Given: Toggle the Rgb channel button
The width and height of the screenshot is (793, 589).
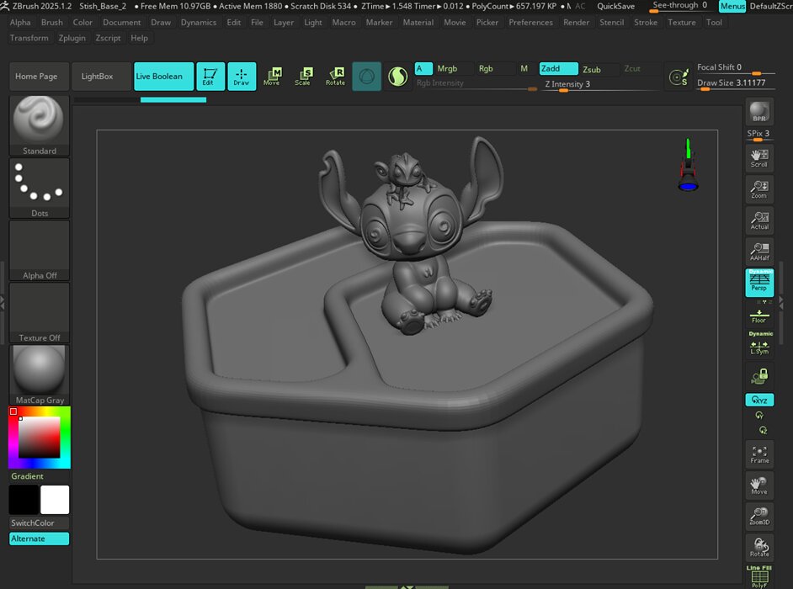Looking at the screenshot, I should [x=495, y=69].
